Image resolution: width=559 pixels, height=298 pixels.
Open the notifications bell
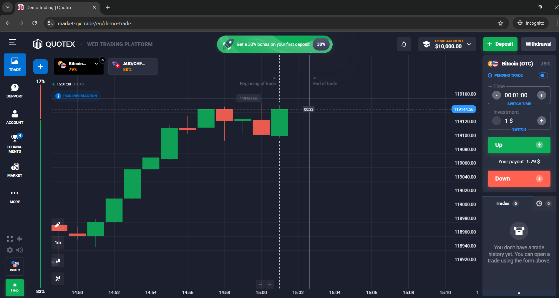pyautogui.click(x=404, y=44)
